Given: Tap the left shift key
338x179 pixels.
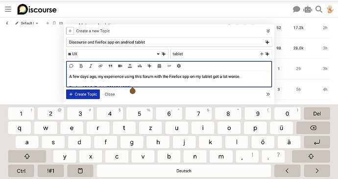Looking at the screenshot, I should (x=27, y=157).
